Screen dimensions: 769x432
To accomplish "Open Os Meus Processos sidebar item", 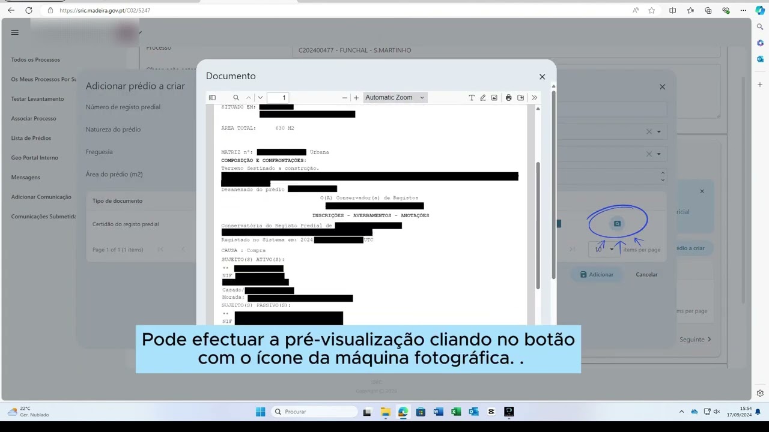I will (43, 79).
